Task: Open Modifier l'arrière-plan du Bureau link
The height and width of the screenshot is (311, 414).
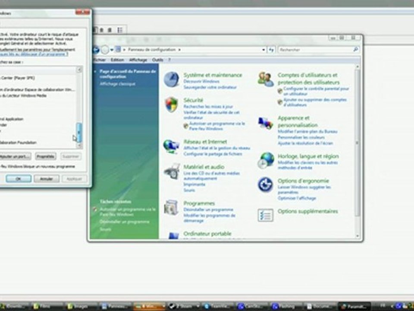Action: tap(307, 131)
